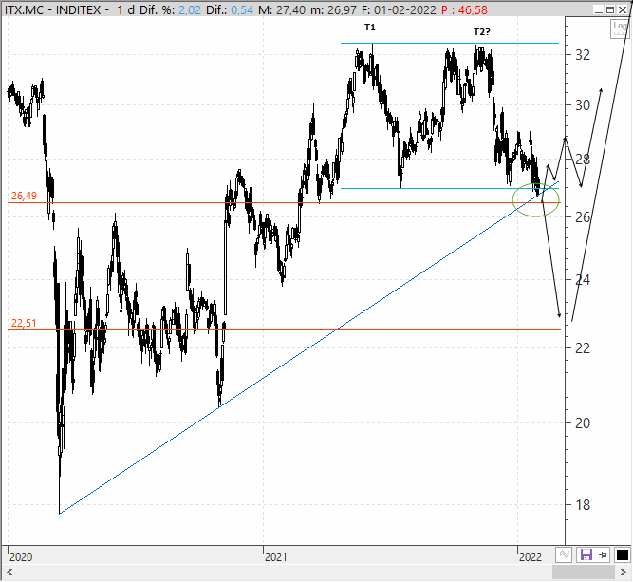
Task: Click the 30 price axis label
Action: tap(583, 105)
